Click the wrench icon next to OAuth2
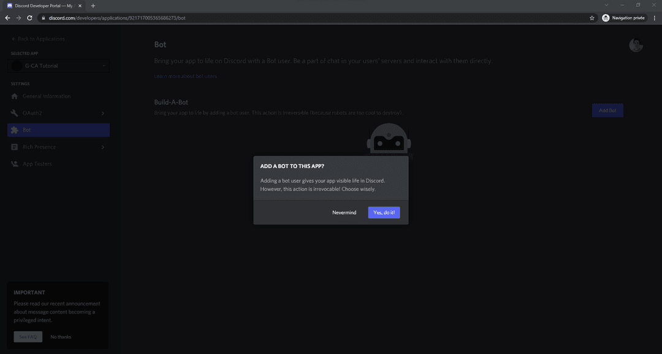This screenshot has width=662, height=354. point(14,114)
